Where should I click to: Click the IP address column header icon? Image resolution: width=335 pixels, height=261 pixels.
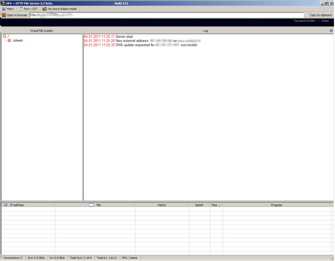pyautogui.click(x=4, y=205)
